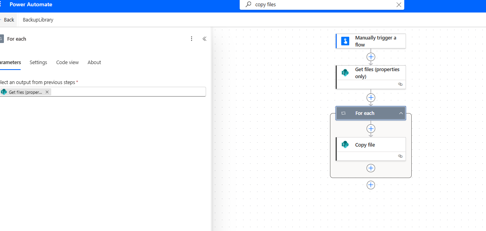Click the search magnifier icon
Image resolution: width=486 pixels, height=231 pixels.
248,5
